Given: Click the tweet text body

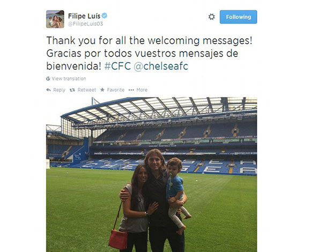Looking at the screenshot, I should [x=149, y=53].
